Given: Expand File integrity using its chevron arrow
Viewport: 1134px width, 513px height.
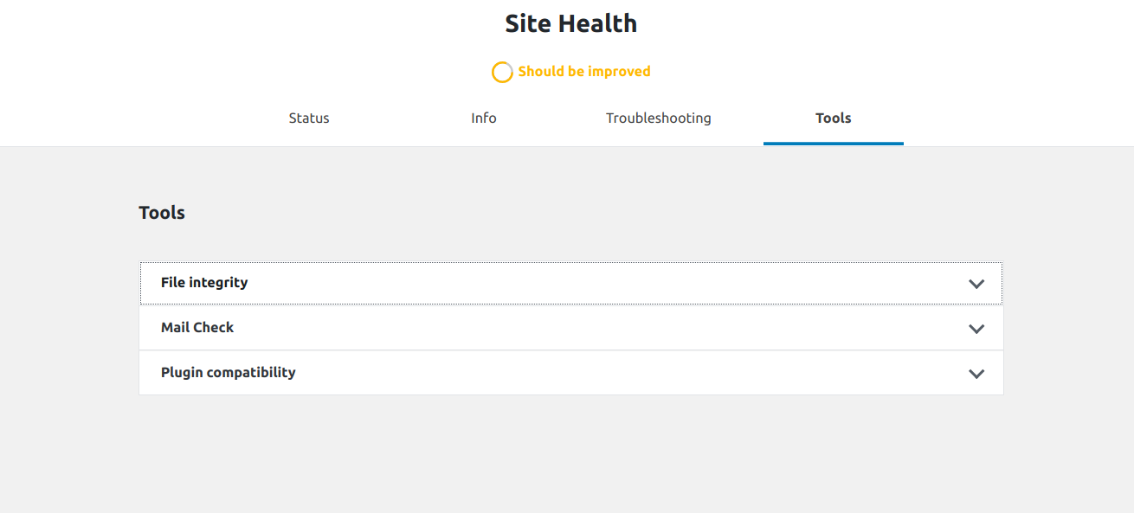Looking at the screenshot, I should (976, 284).
